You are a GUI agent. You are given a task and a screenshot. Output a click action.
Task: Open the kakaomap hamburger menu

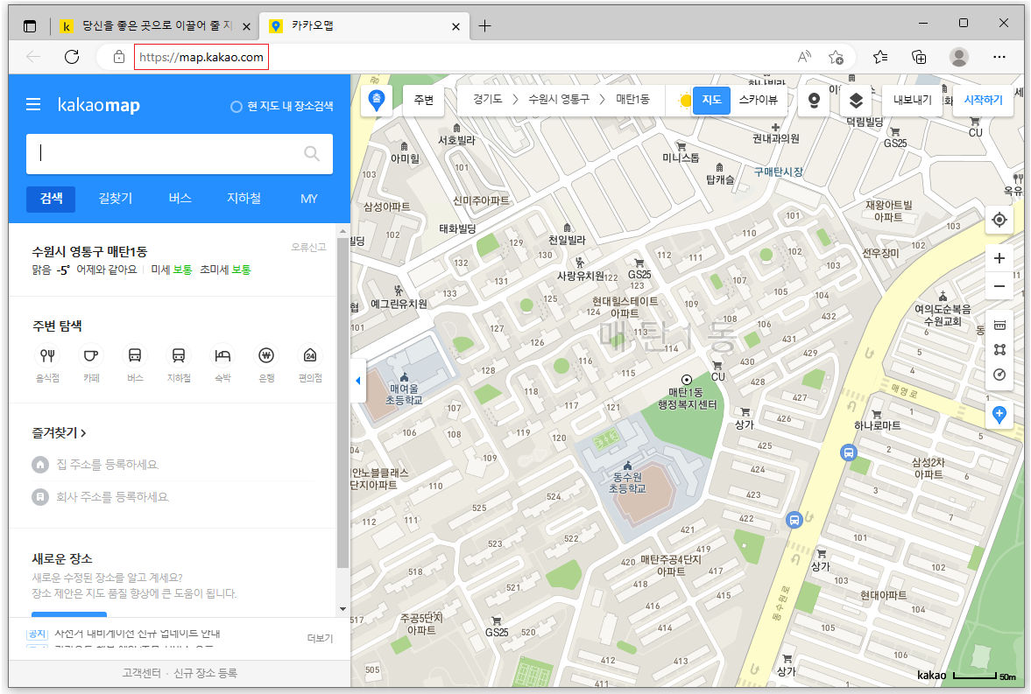33,104
